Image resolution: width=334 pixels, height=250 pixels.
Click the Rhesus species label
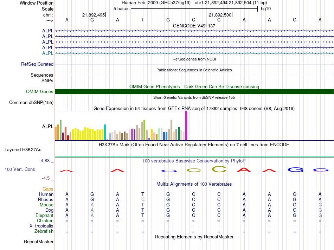click(x=46, y=199)
